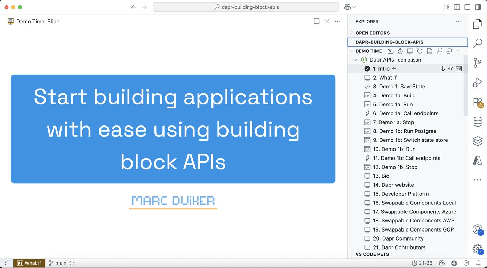
Task: Open Demo Time panel more actions ellipsis
Action: pyautogui.click(x=459, y=51)
